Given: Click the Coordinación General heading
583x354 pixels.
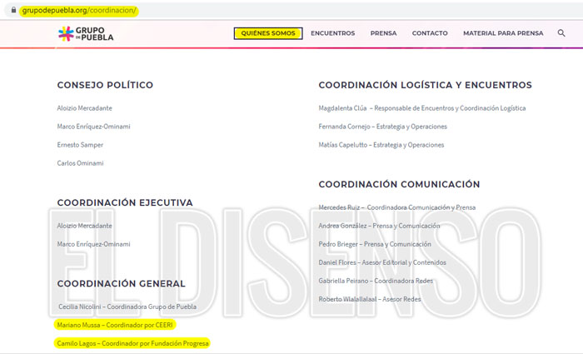Looking at the screenshot, I should (122, 283).
